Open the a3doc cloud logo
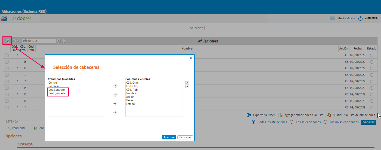Image resolution: width=381 pixels, height=150 pixels. pos(22,18)
